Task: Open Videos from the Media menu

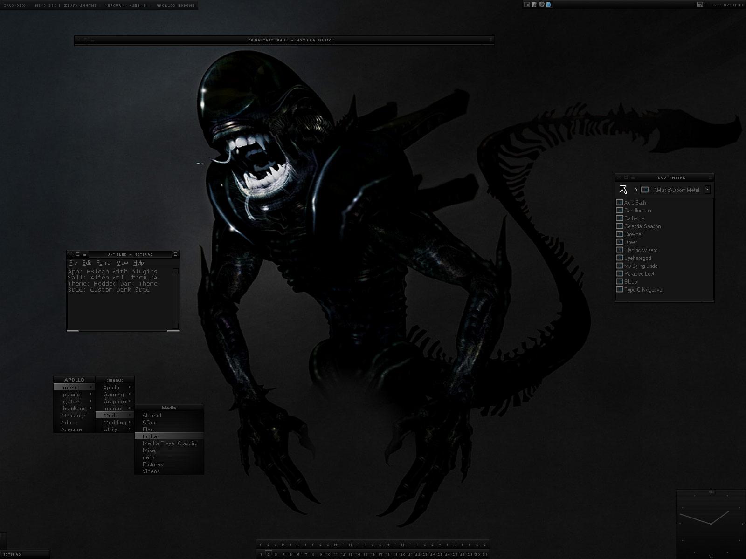Action: pyautogui.click(x=169, y=471)
